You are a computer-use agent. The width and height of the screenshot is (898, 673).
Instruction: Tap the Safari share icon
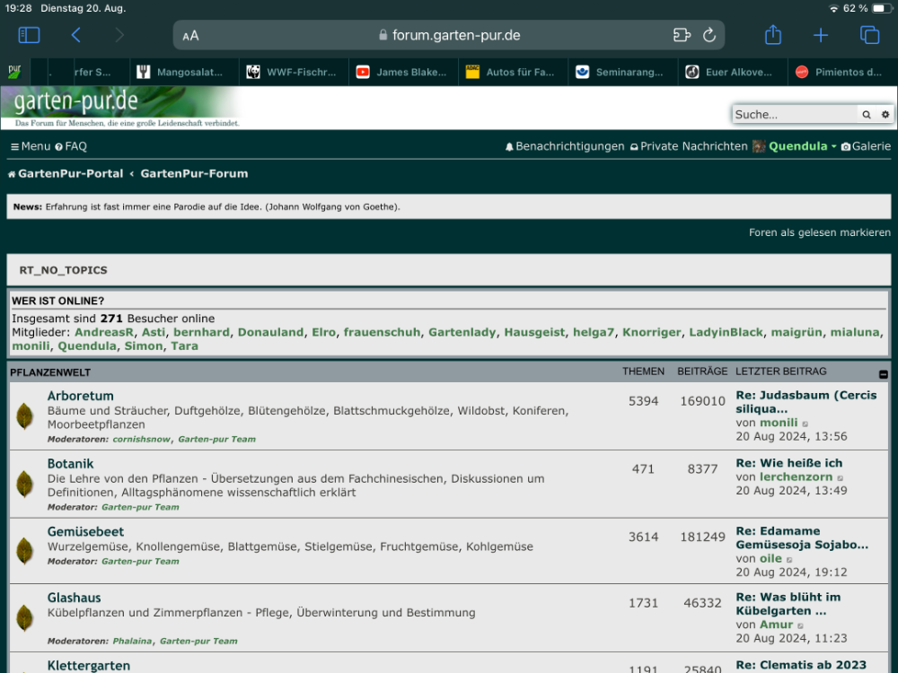coord(773,35)
